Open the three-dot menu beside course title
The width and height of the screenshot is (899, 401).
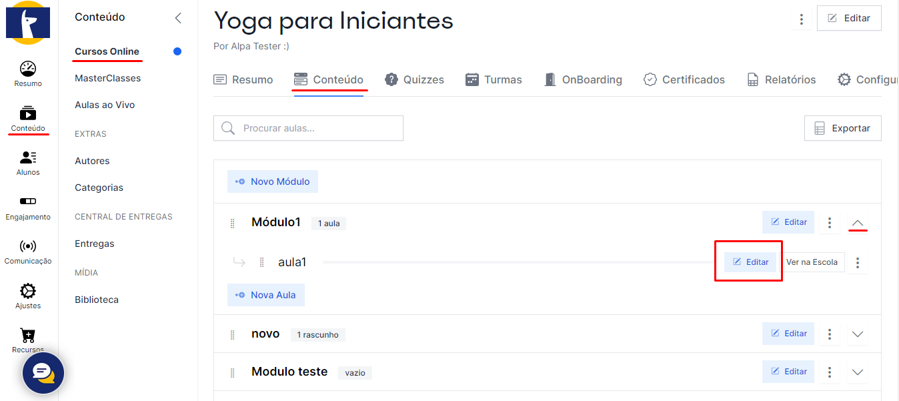[802, 19]
